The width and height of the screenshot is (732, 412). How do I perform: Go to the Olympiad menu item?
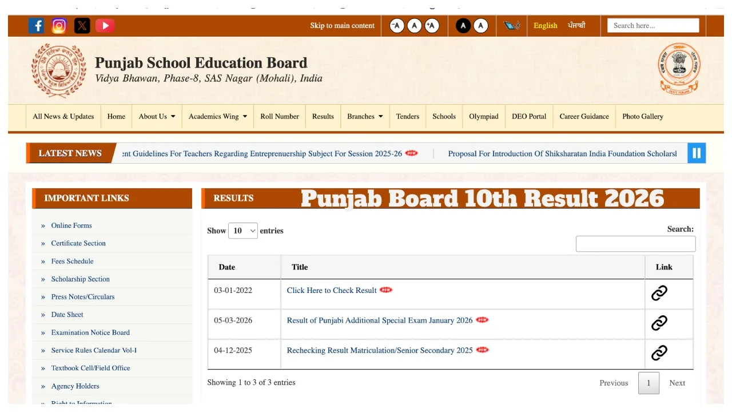click(484, 116)
